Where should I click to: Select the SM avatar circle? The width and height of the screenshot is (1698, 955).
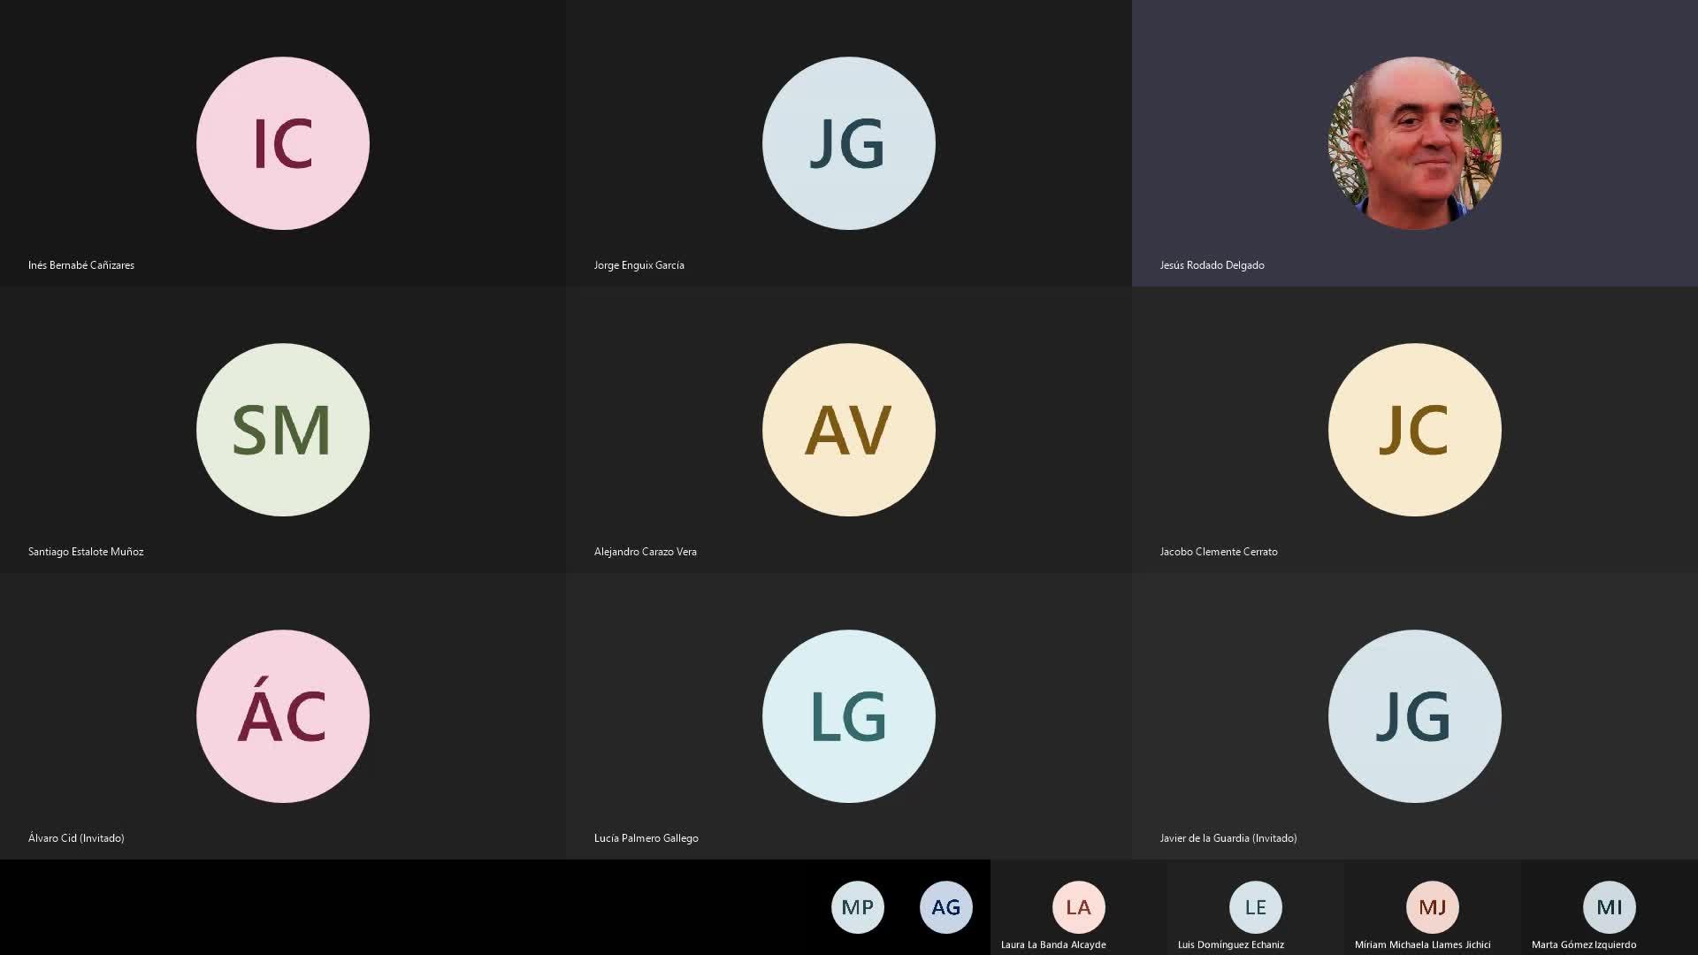coord(283,430)
